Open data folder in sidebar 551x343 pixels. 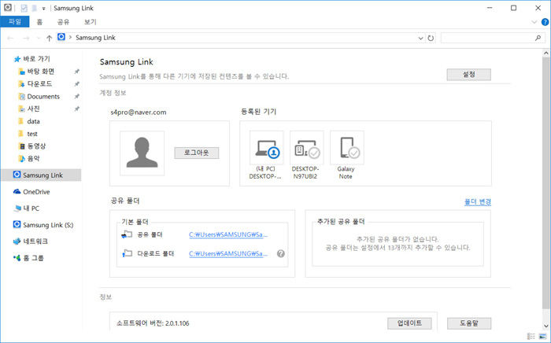[33, 121]
